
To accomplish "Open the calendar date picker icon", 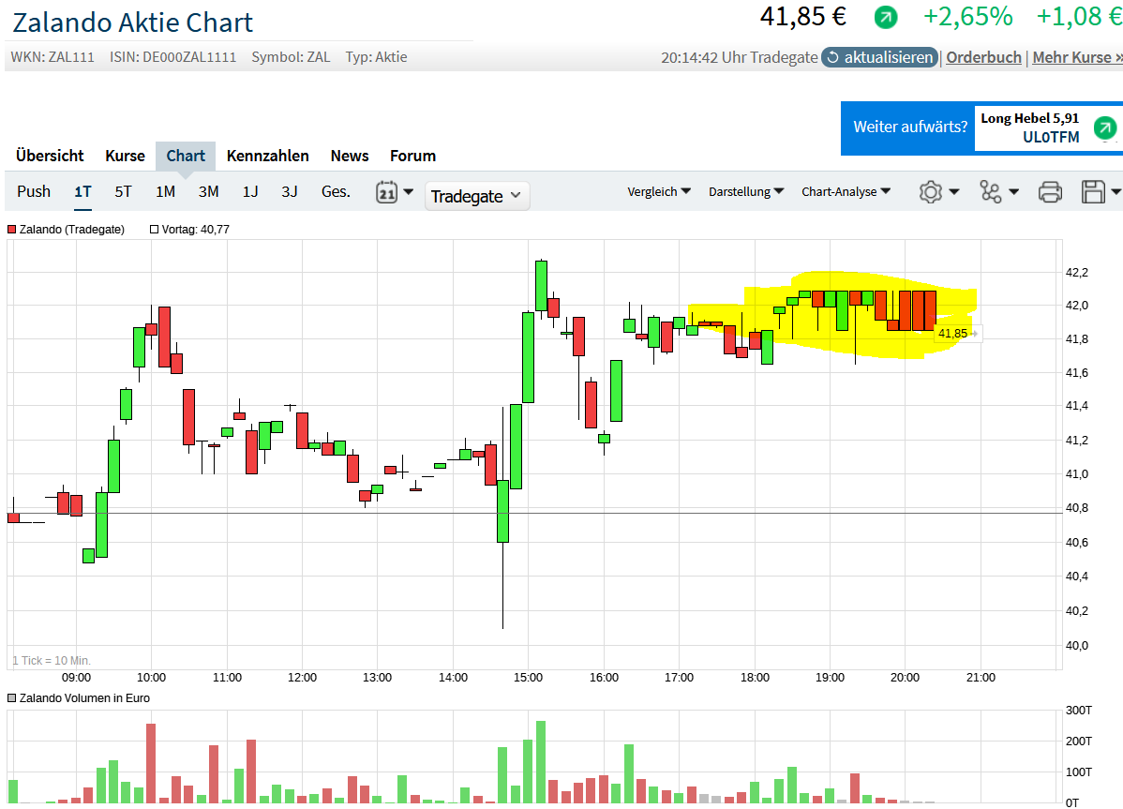I will (386, 192).
